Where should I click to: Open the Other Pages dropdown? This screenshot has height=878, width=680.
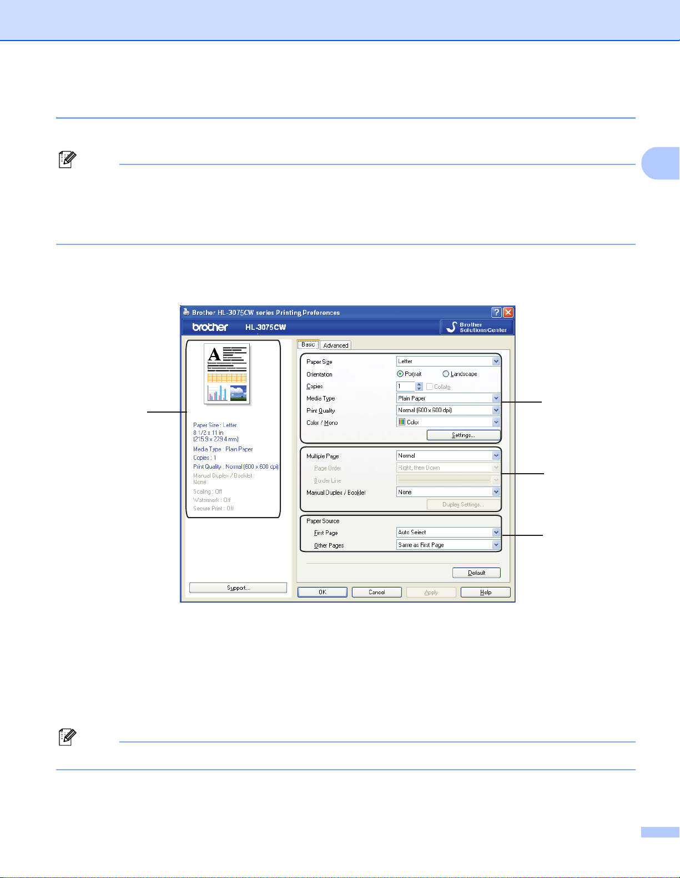449,545
